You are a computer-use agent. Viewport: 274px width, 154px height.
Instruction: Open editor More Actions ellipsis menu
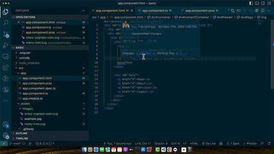(268, 11)
